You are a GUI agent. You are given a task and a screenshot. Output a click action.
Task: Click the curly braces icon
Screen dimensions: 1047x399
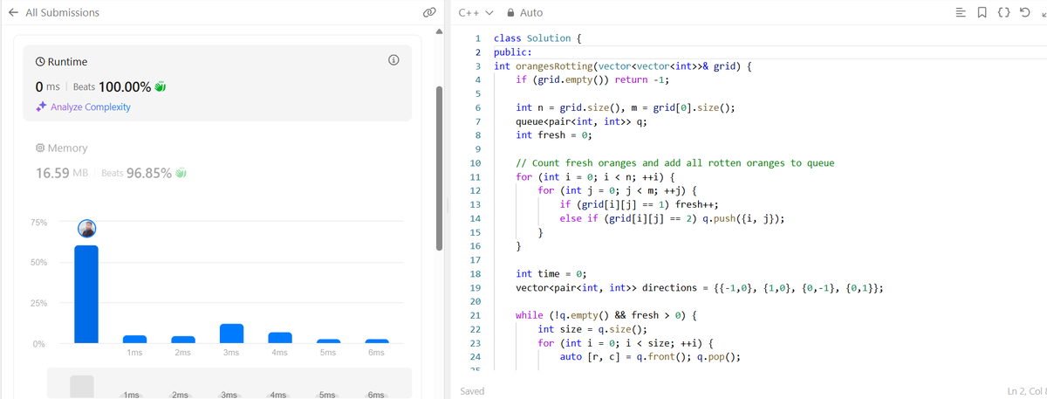click(1003, 12)
